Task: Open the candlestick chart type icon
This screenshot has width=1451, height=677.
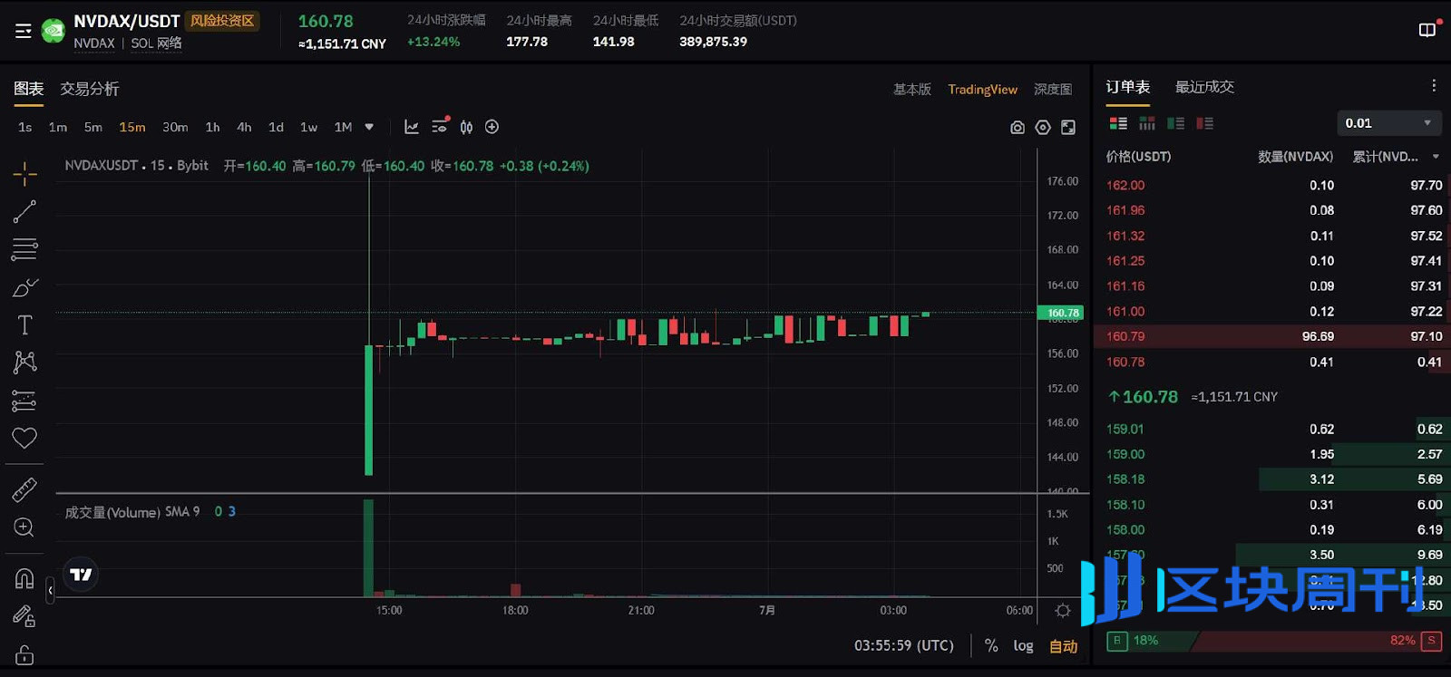Action: coord(466,127)
